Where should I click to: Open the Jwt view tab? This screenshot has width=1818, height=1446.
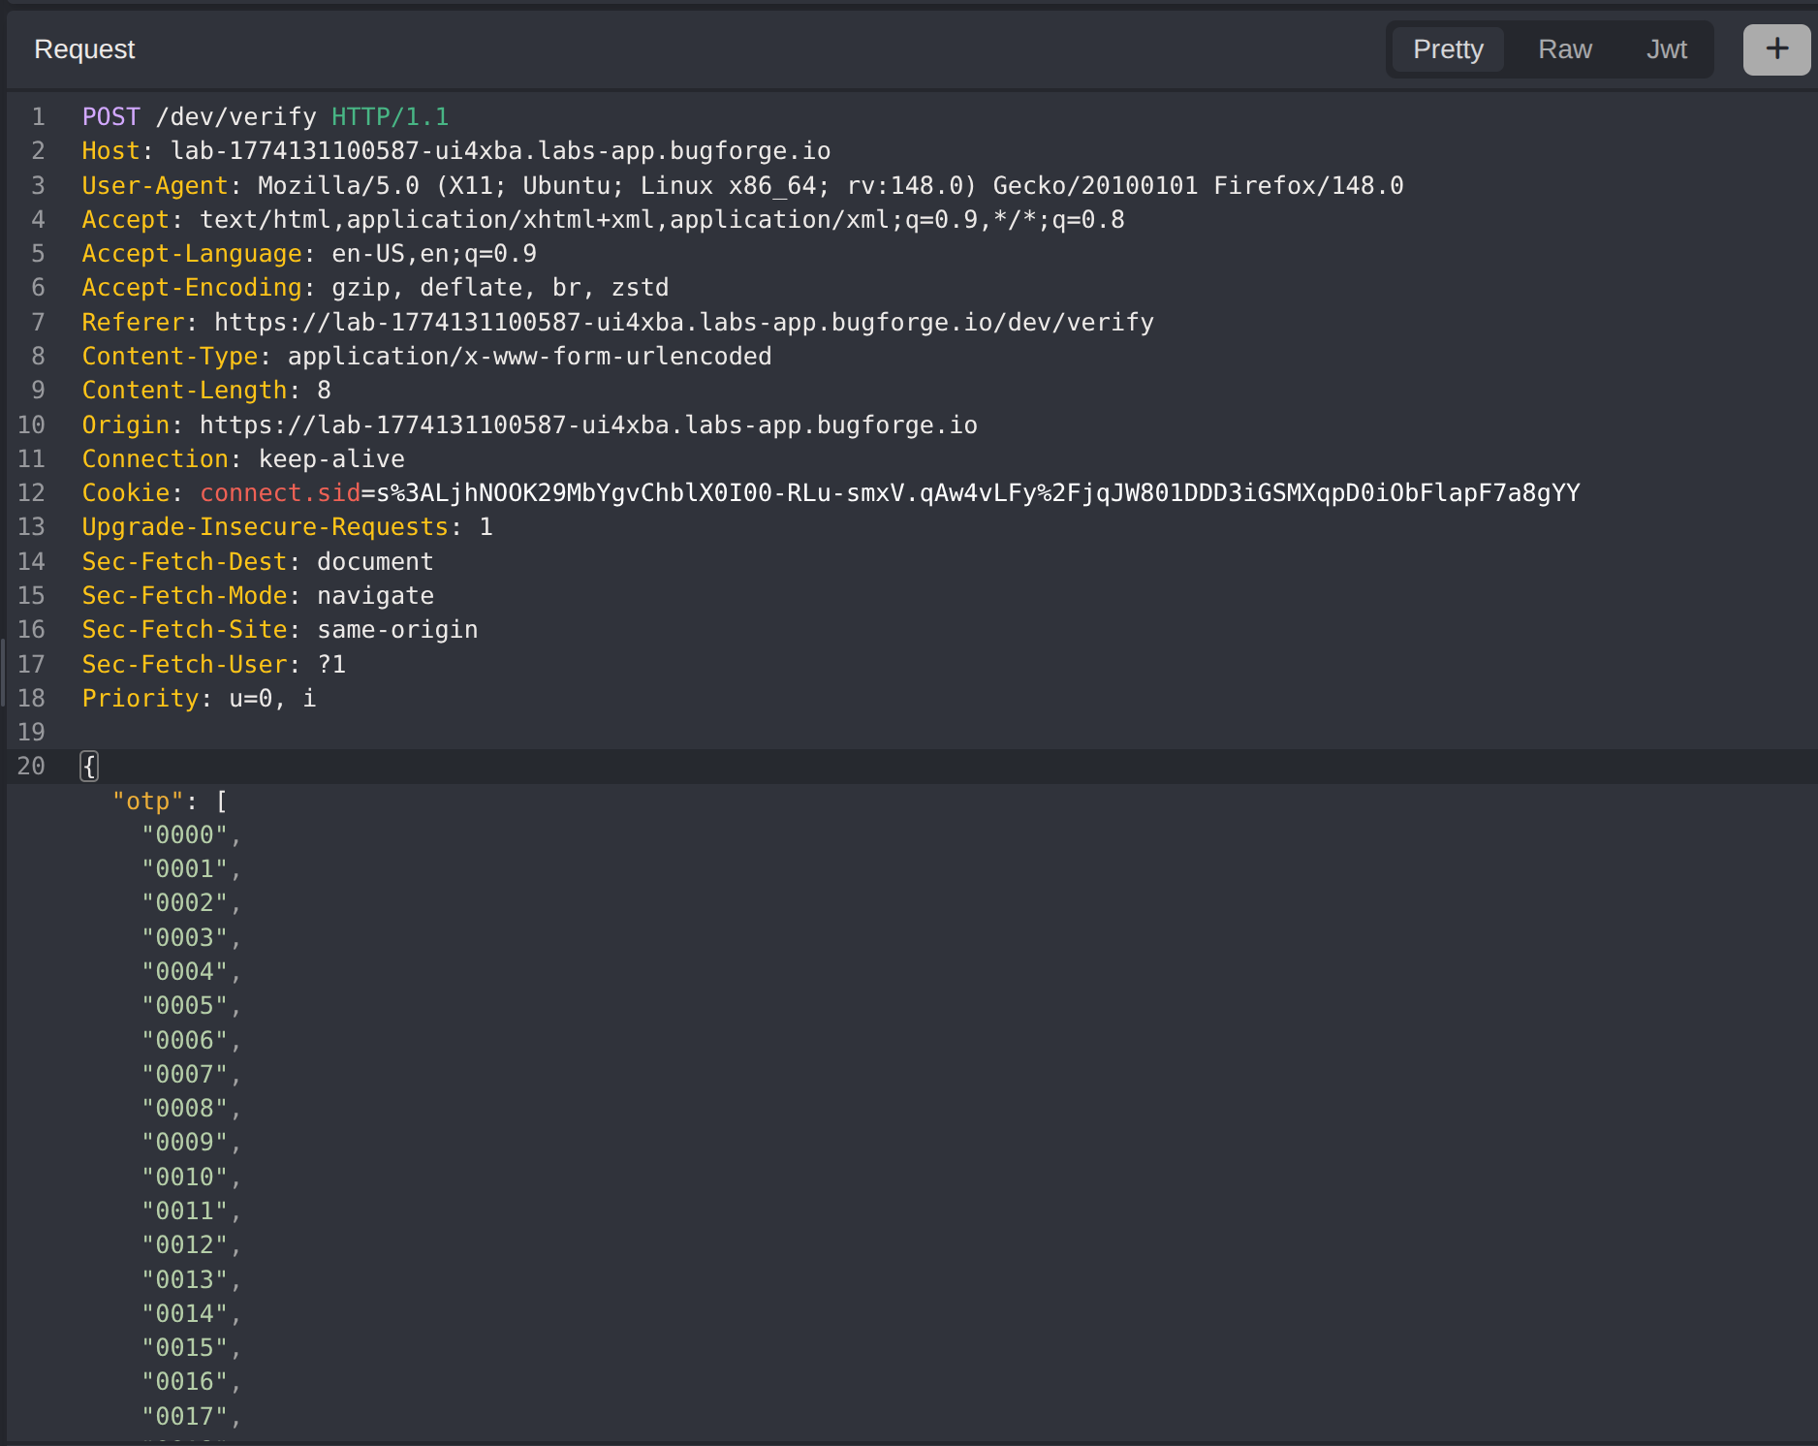point(1666,48)
